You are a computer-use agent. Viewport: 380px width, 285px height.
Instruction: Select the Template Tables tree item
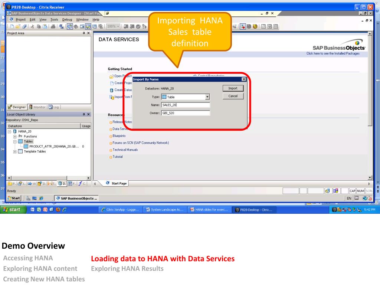(x=35, y=151)
